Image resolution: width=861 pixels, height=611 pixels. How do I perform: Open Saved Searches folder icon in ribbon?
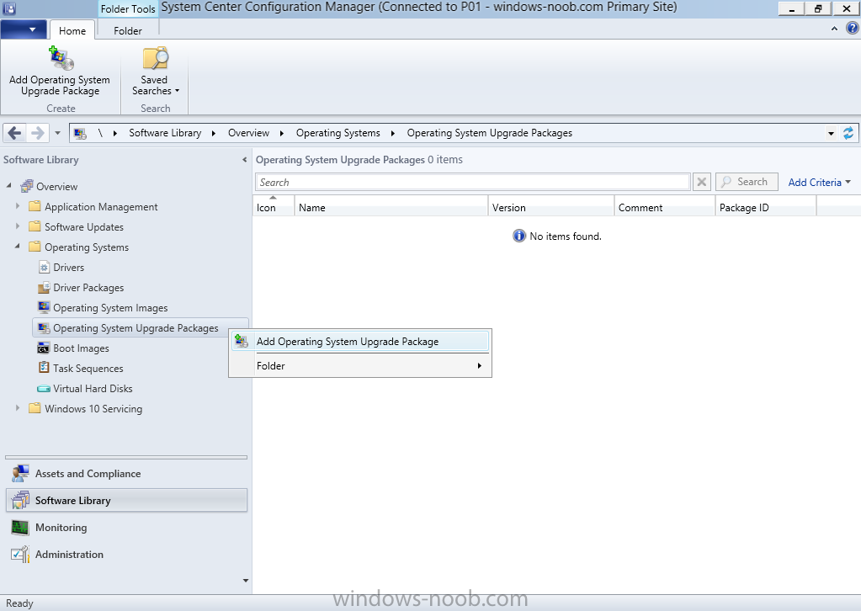156,59
